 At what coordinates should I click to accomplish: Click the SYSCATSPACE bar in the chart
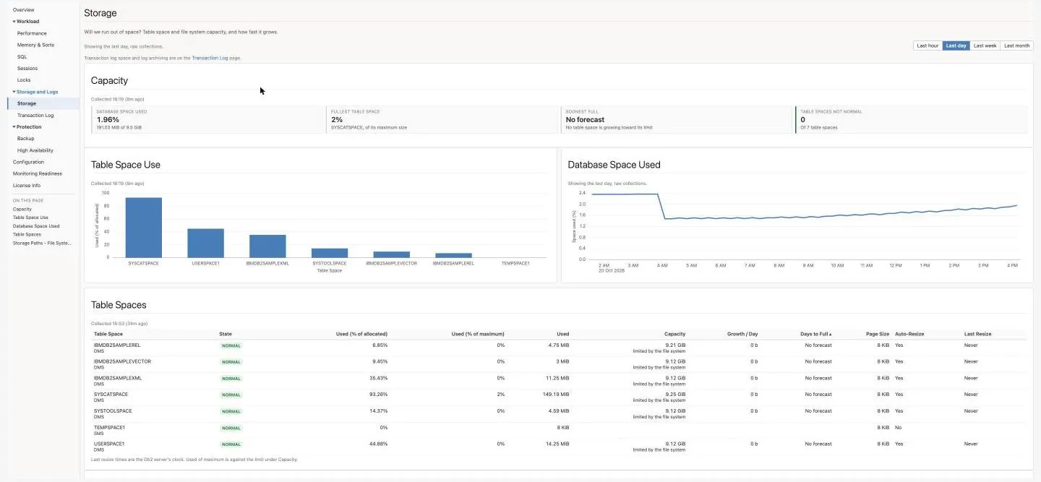pos(143,228)
